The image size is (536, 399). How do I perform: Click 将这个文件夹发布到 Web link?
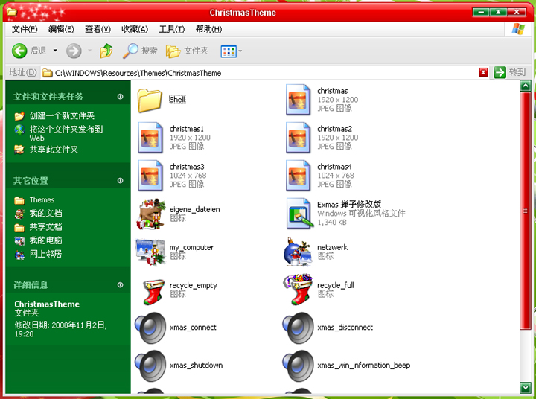(66, 133)
